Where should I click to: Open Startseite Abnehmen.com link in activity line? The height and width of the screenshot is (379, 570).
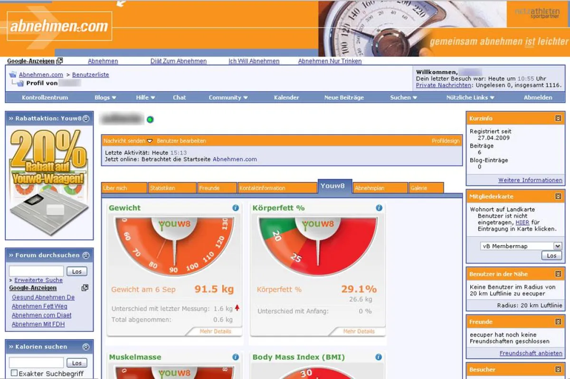[x=235, y=159]
